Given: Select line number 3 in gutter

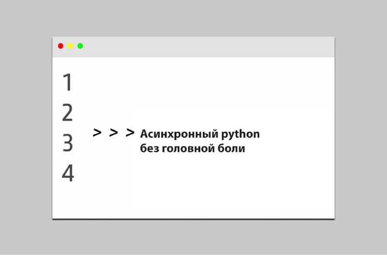Looking at the screenshot, I should [68, 143].
